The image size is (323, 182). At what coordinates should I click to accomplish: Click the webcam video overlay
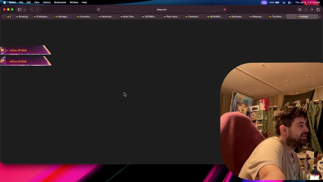point(272,121)
